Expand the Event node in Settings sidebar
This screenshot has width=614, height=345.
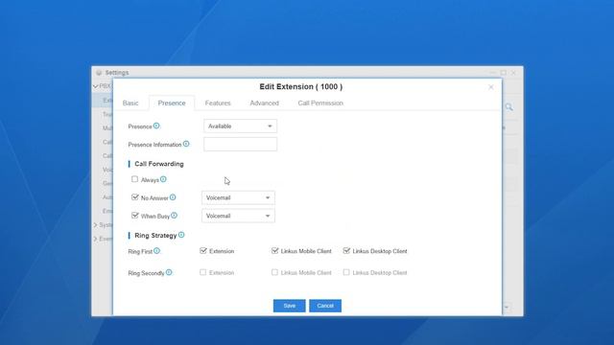[x=95, y=239]
